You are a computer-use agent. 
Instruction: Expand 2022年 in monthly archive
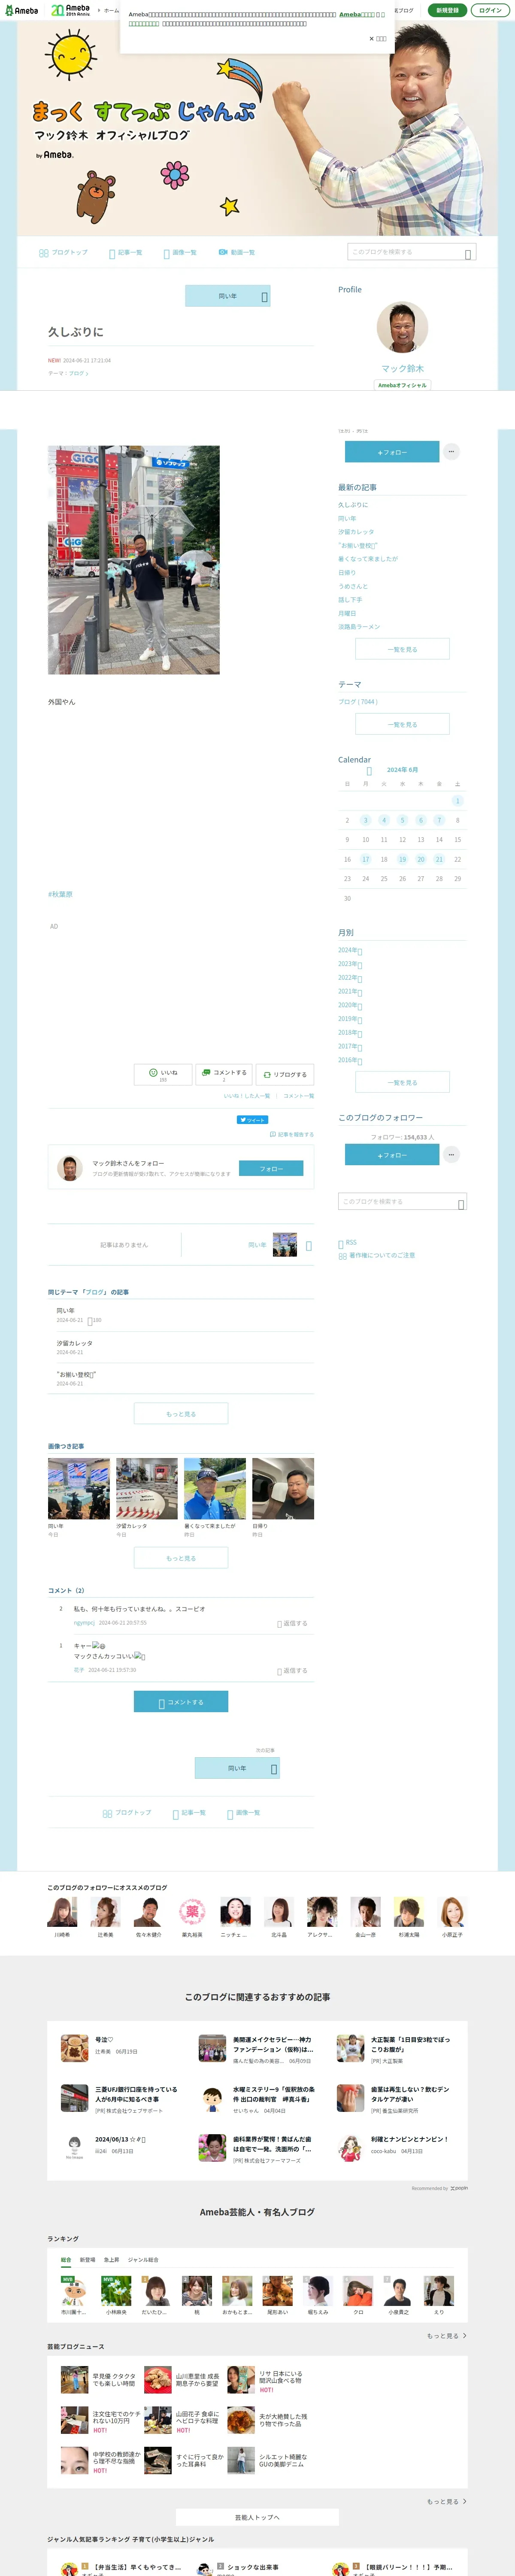coord(350,978)
